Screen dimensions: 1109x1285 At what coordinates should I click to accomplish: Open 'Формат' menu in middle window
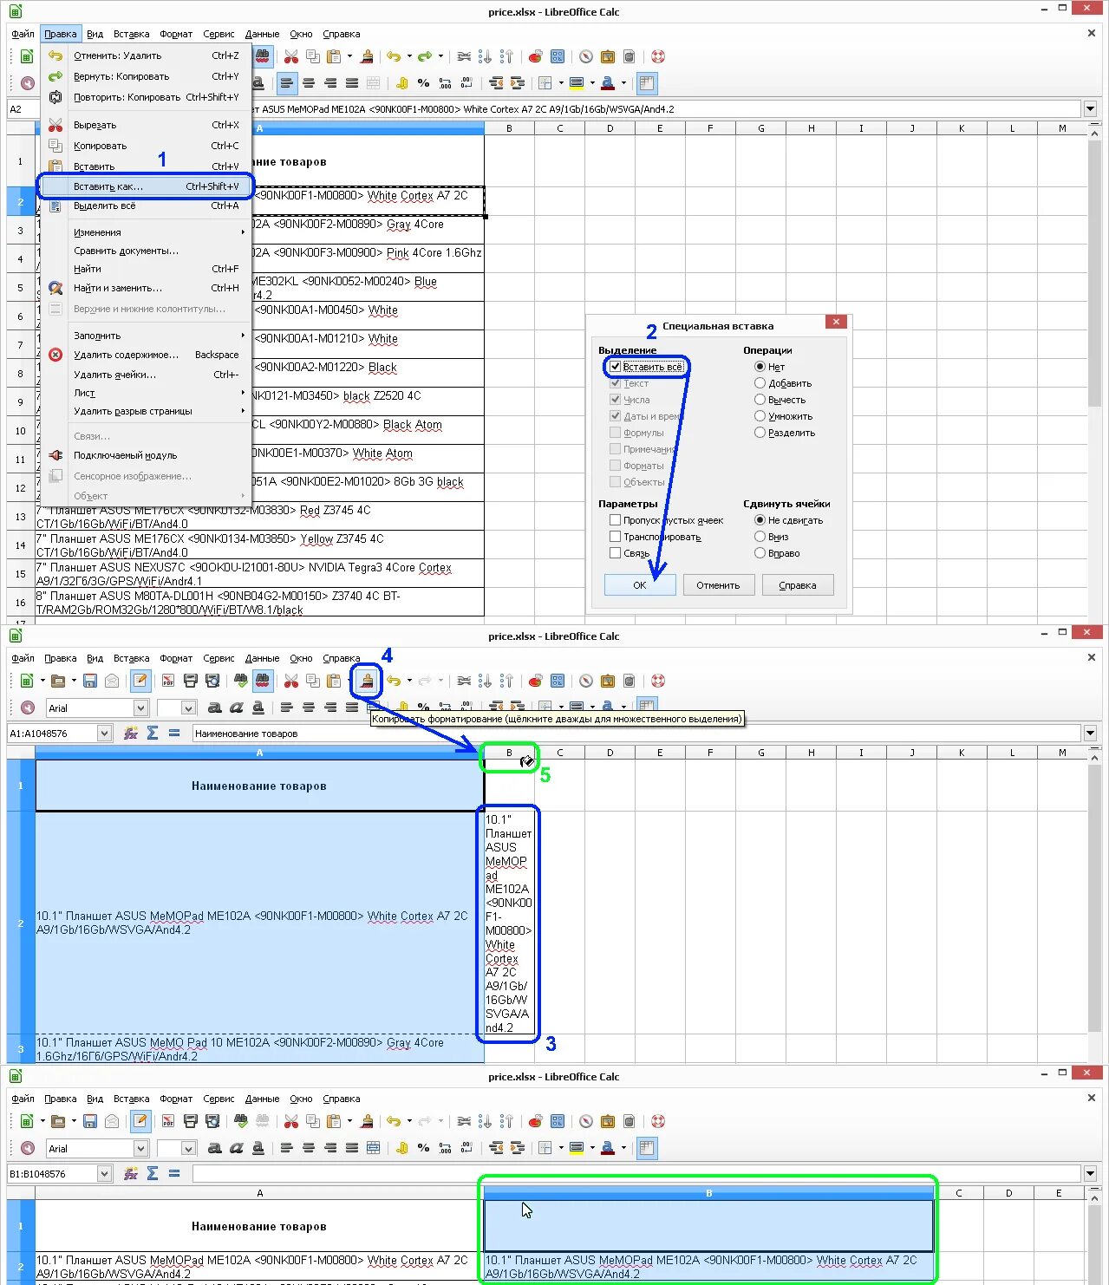176,659
